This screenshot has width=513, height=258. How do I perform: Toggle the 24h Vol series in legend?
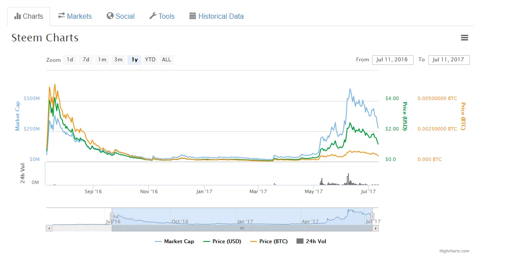coord(311,241)
